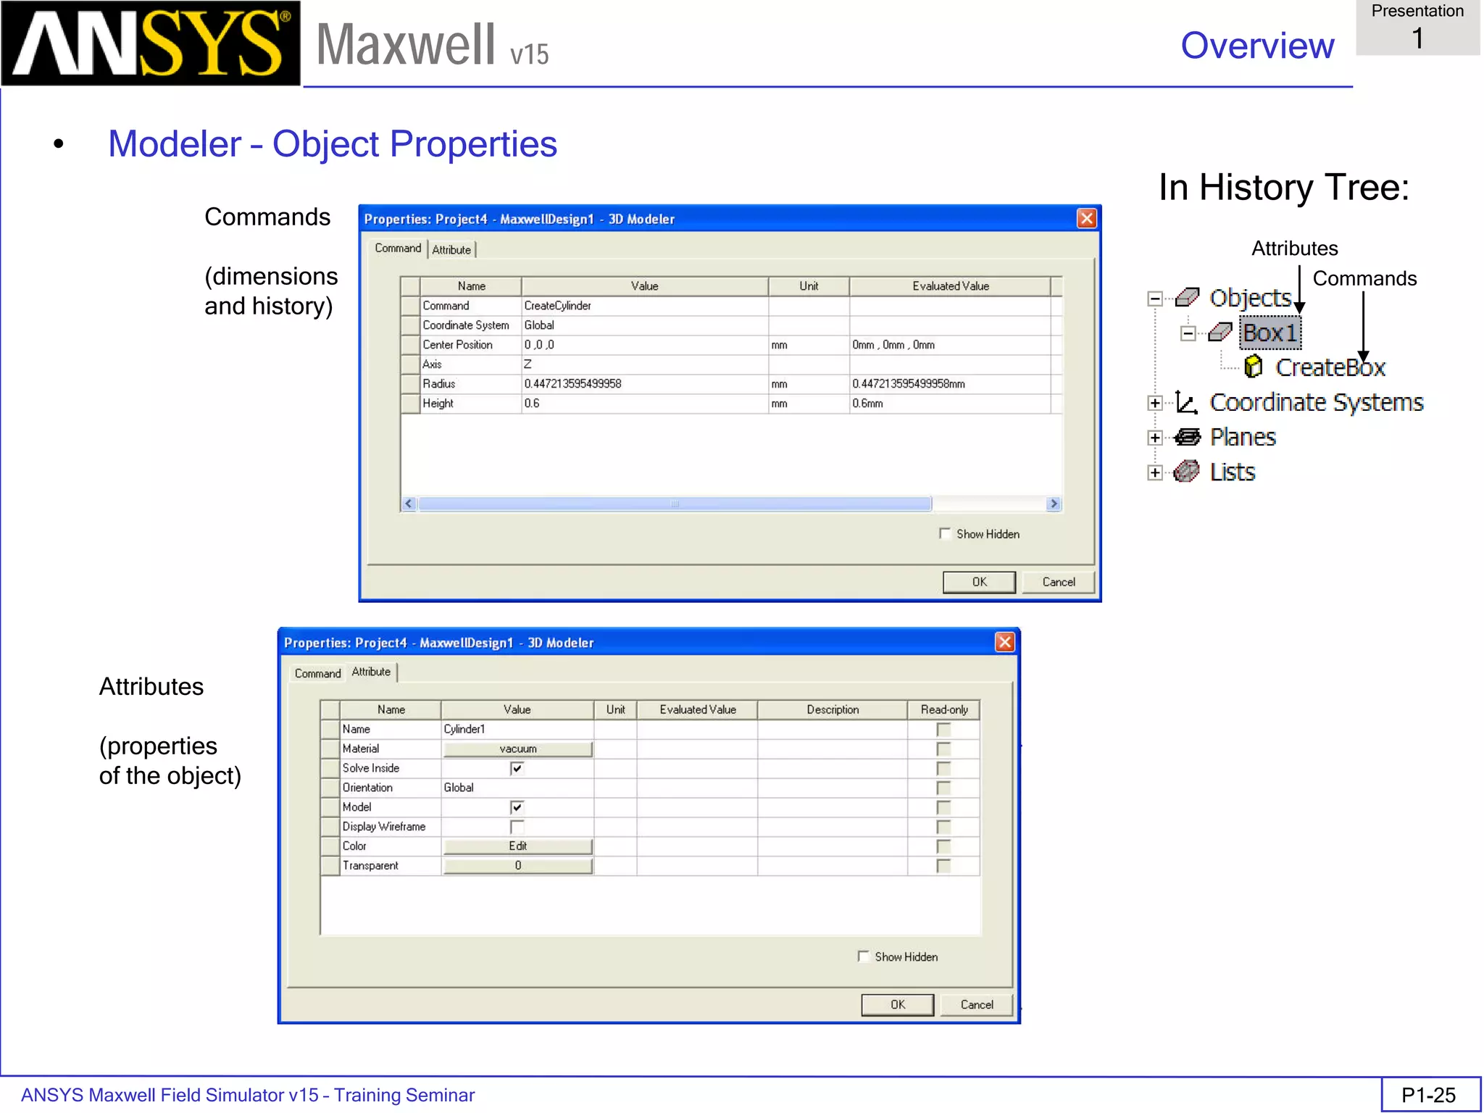The height and width of the screenshot is (1113, 1484).
Task: Close the lower Properties dialog
Action: (1005, 642)
